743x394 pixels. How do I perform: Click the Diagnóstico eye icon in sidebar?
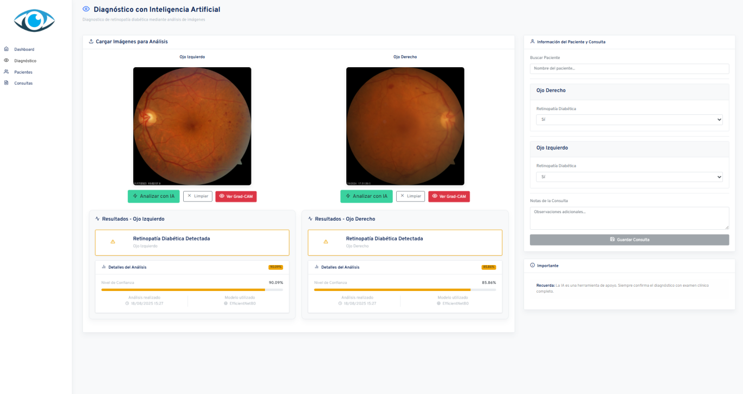(x=7, y=61)
